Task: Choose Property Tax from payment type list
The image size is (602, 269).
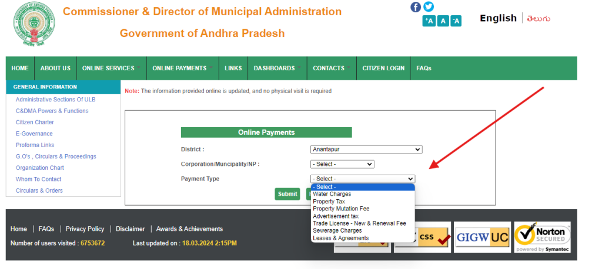Action: click(x=329, y=202)
